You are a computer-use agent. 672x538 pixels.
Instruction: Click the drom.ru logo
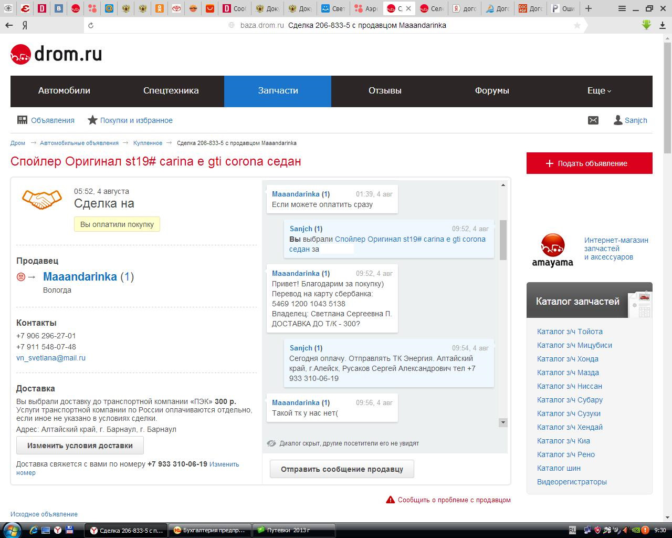pos(56,54)
